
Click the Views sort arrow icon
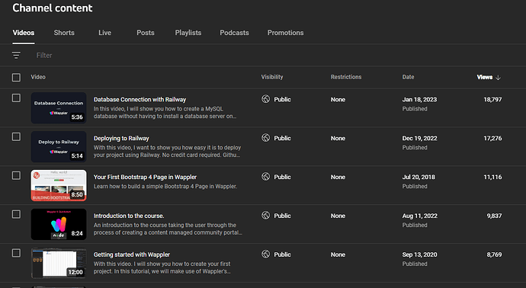(x=498, y=78)
